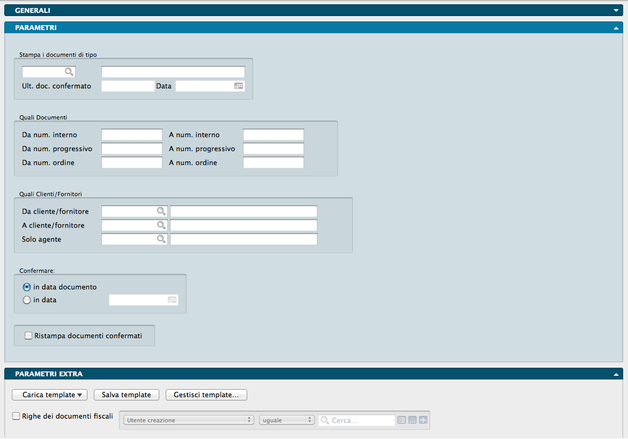Screen dimensions: 628x439
Task: Click the Gestisci template... button
Action: (206, 395)
